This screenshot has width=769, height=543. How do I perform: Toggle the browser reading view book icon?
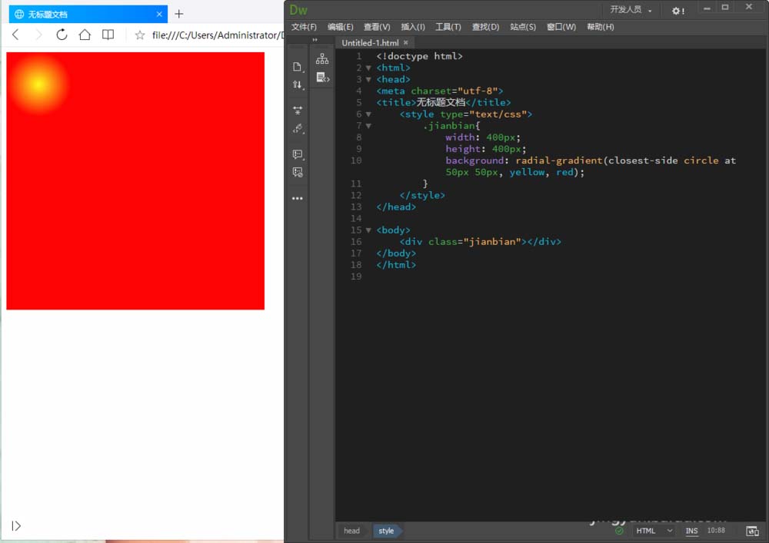[108, 35]
